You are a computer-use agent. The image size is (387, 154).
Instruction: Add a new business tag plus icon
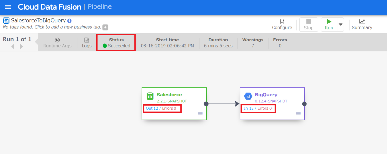coord(105,27)
